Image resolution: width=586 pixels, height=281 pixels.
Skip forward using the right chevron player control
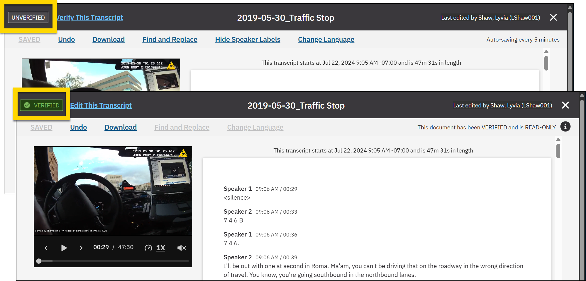tap(81, 248)
